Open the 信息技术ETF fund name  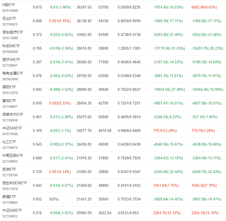[13, 114]
